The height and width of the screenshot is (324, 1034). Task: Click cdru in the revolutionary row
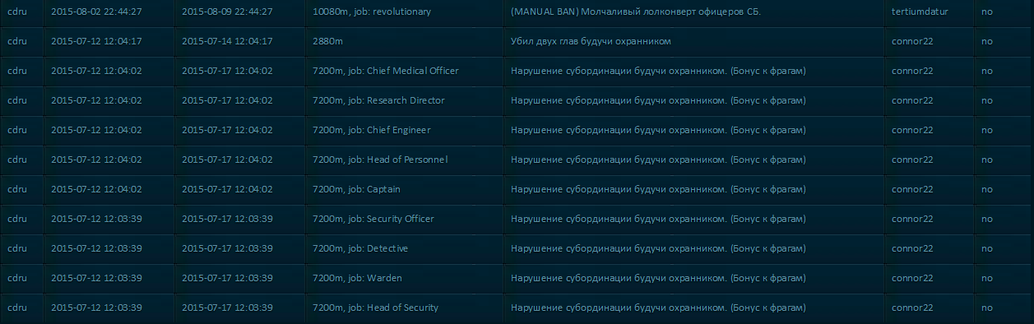click(16, 12)
